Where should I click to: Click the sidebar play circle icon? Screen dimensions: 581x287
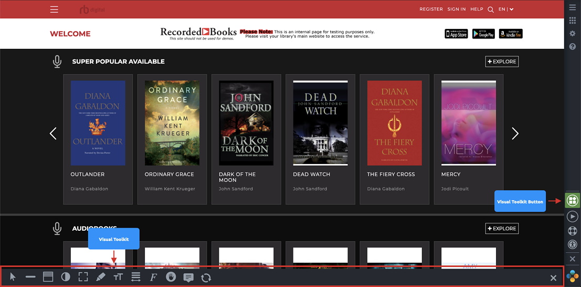point(573,217)
